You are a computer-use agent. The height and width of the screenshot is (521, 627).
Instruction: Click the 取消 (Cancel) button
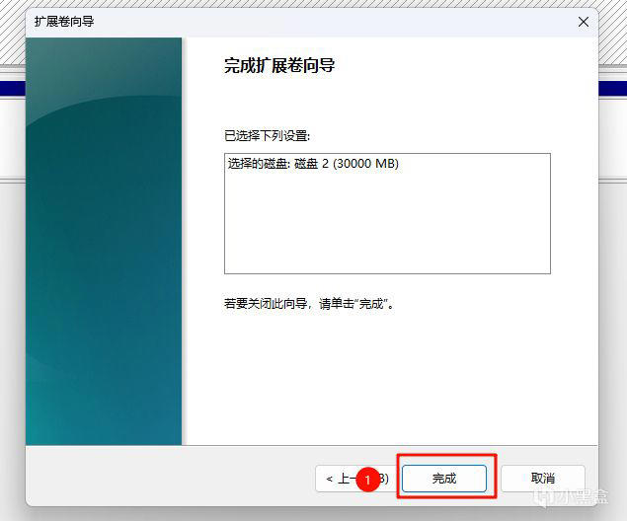543,478
